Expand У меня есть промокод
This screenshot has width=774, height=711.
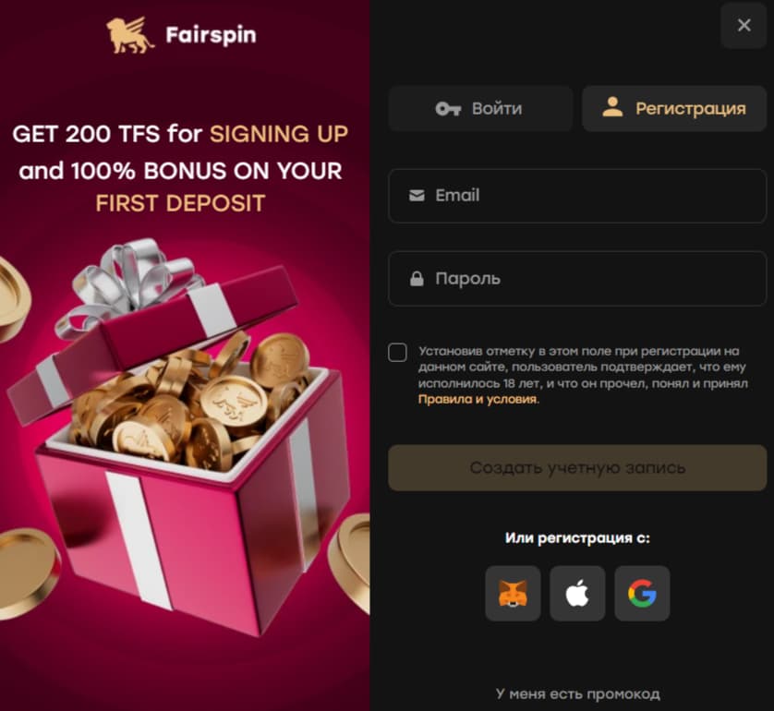tap(577, 693)
